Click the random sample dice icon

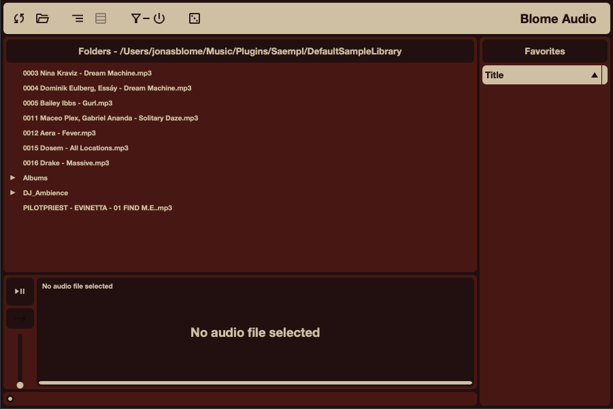pos(194,18)
